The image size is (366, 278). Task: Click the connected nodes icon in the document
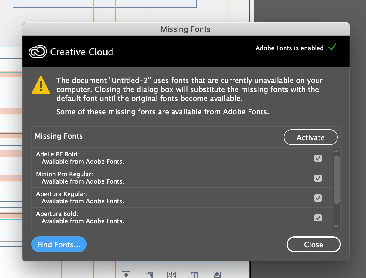point(172,274)
